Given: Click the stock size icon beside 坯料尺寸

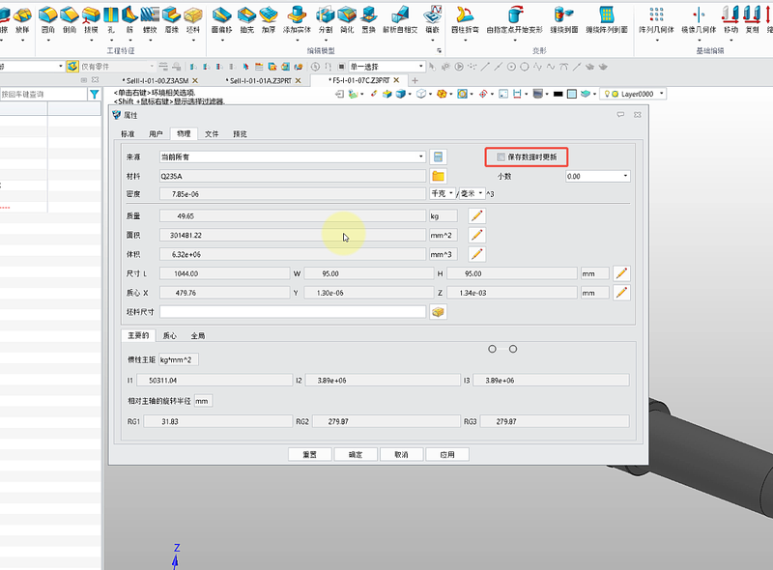Looking at the screenshot, I should coord(439,312).
